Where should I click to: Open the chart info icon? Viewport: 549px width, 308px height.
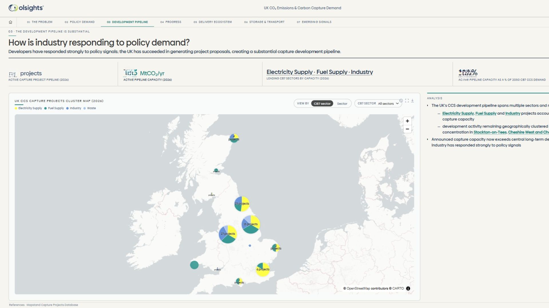point(401,101)
